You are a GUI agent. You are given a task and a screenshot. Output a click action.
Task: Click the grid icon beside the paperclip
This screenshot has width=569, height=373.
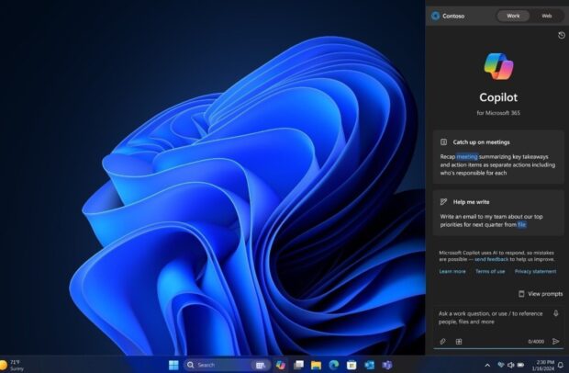tap(459, 341)
